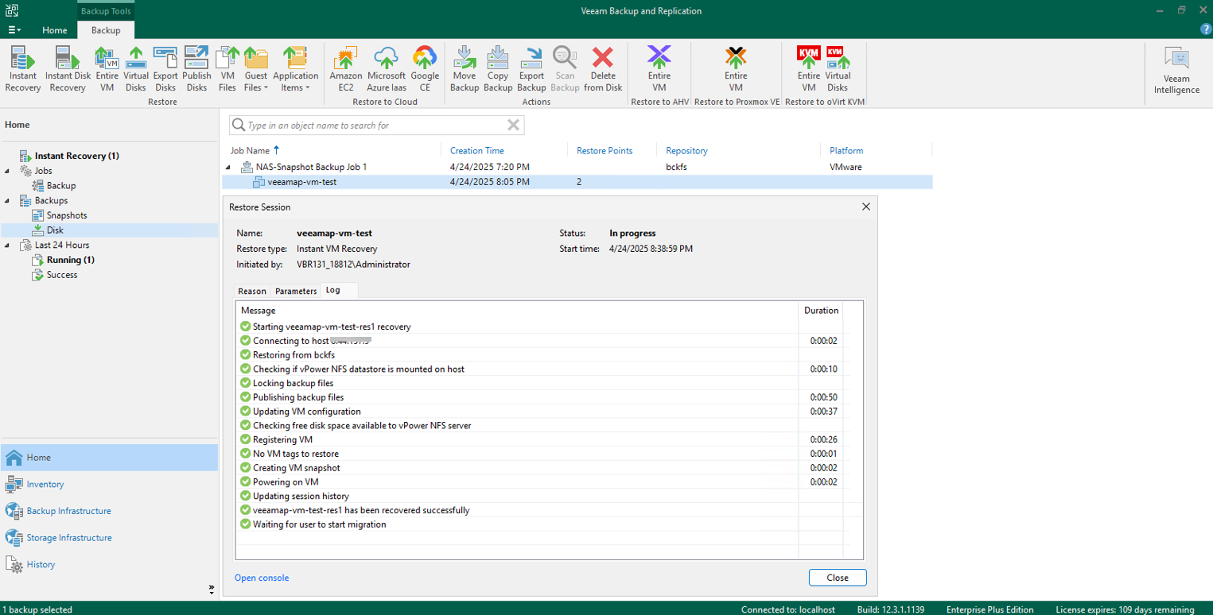Select the NAS-Snapshot Backup Job 1 row
This screenshot has width=1213, height=615.
[577, 167]
